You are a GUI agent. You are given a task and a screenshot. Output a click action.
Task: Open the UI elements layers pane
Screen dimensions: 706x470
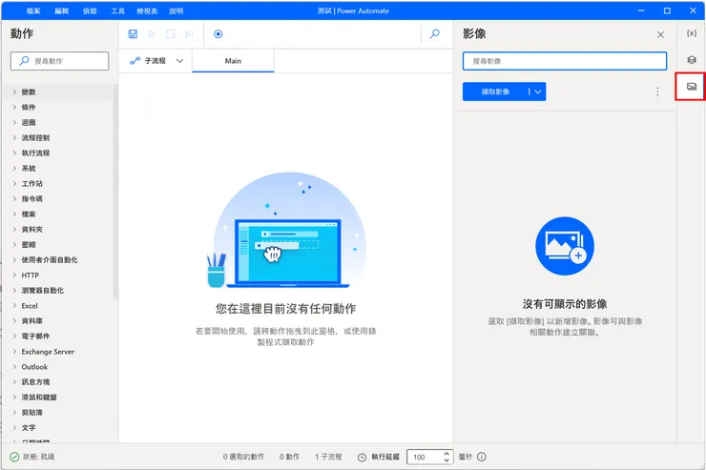[691, 60]
